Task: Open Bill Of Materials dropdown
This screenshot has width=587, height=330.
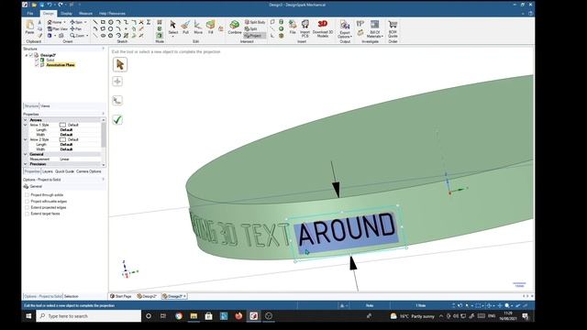Action: tap(374, 28)
